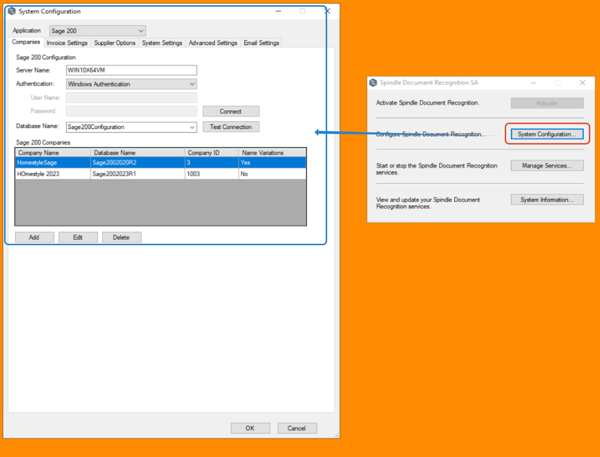This screenshot has height=457, width=600.
Task: Switch to the Companies tab
Action: click(x=26, y=42)
